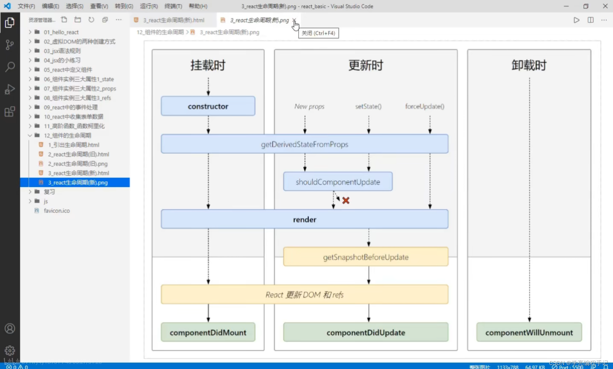The width and height of the screenshot is (613, 369).
Task: Click the lifecycle diagram image preview
Action: click(372, 200)
